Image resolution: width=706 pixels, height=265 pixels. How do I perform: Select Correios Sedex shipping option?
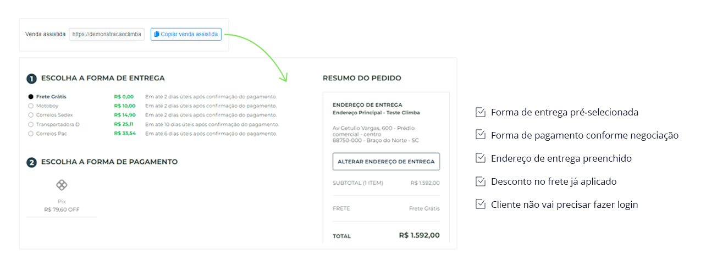point(31,115)
